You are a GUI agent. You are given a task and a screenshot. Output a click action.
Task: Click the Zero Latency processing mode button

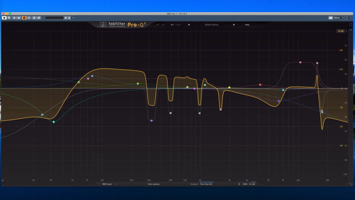point(153,184)
